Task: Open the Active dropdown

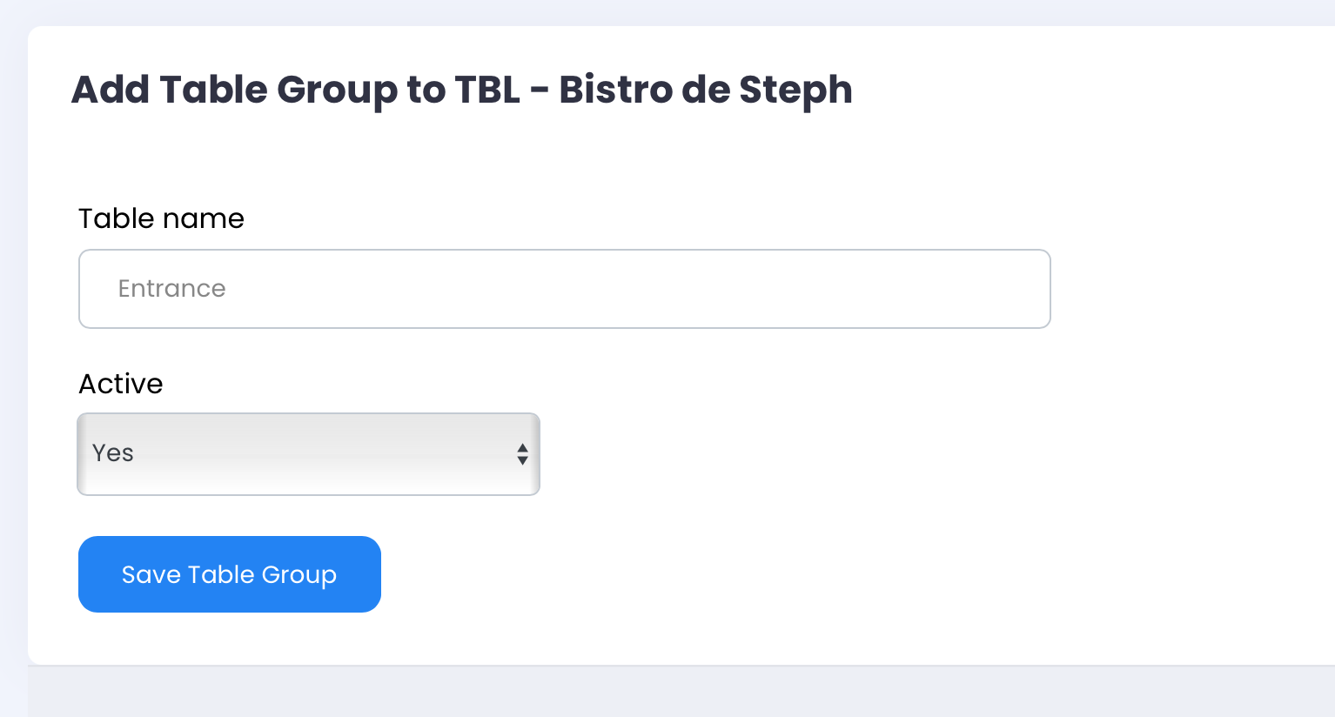Action: pos(308,454)
